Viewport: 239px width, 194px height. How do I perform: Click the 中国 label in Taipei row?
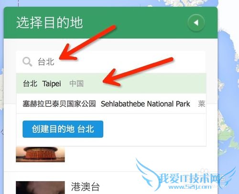tap(76, 83)
